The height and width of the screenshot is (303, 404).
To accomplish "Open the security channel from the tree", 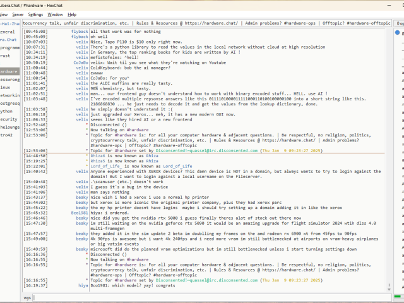I will pyautogui.click(x=8, y=119).
